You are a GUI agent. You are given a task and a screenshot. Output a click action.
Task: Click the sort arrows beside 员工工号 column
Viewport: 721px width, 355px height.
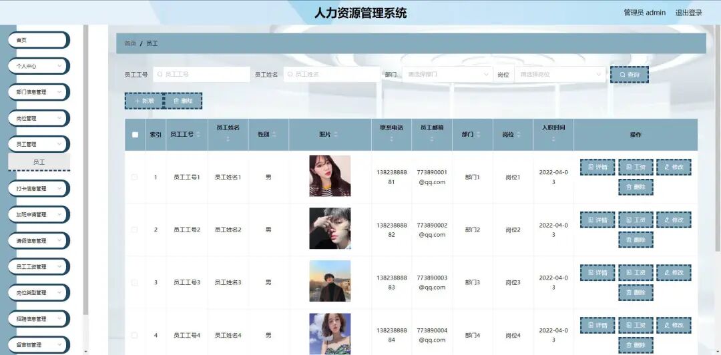tap(198, 134)
